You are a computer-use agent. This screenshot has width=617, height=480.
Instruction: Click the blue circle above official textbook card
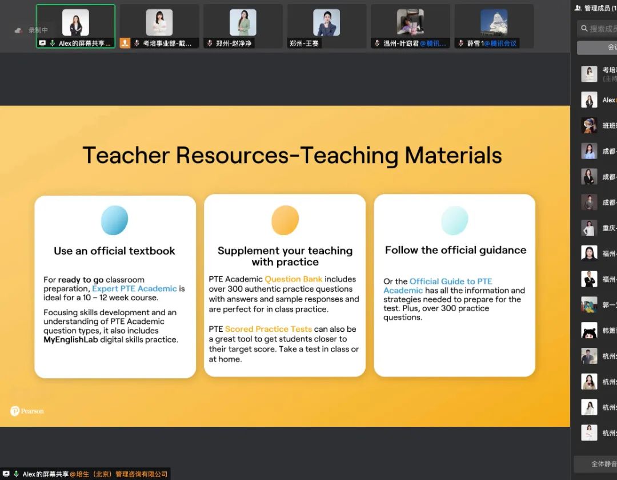[114, 220]
